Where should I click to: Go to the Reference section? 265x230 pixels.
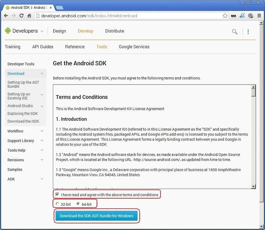(75, 47)
